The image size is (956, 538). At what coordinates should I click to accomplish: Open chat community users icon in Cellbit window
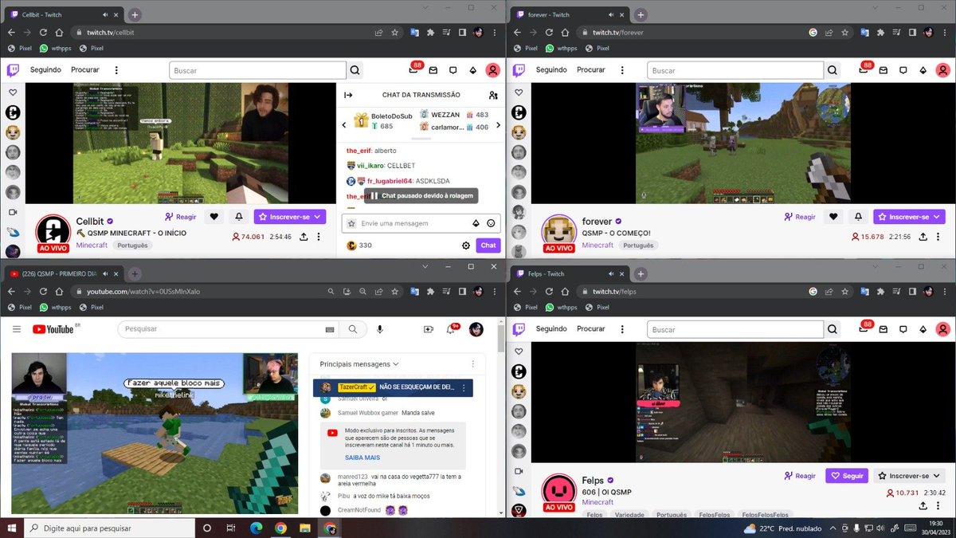[493, 95]
